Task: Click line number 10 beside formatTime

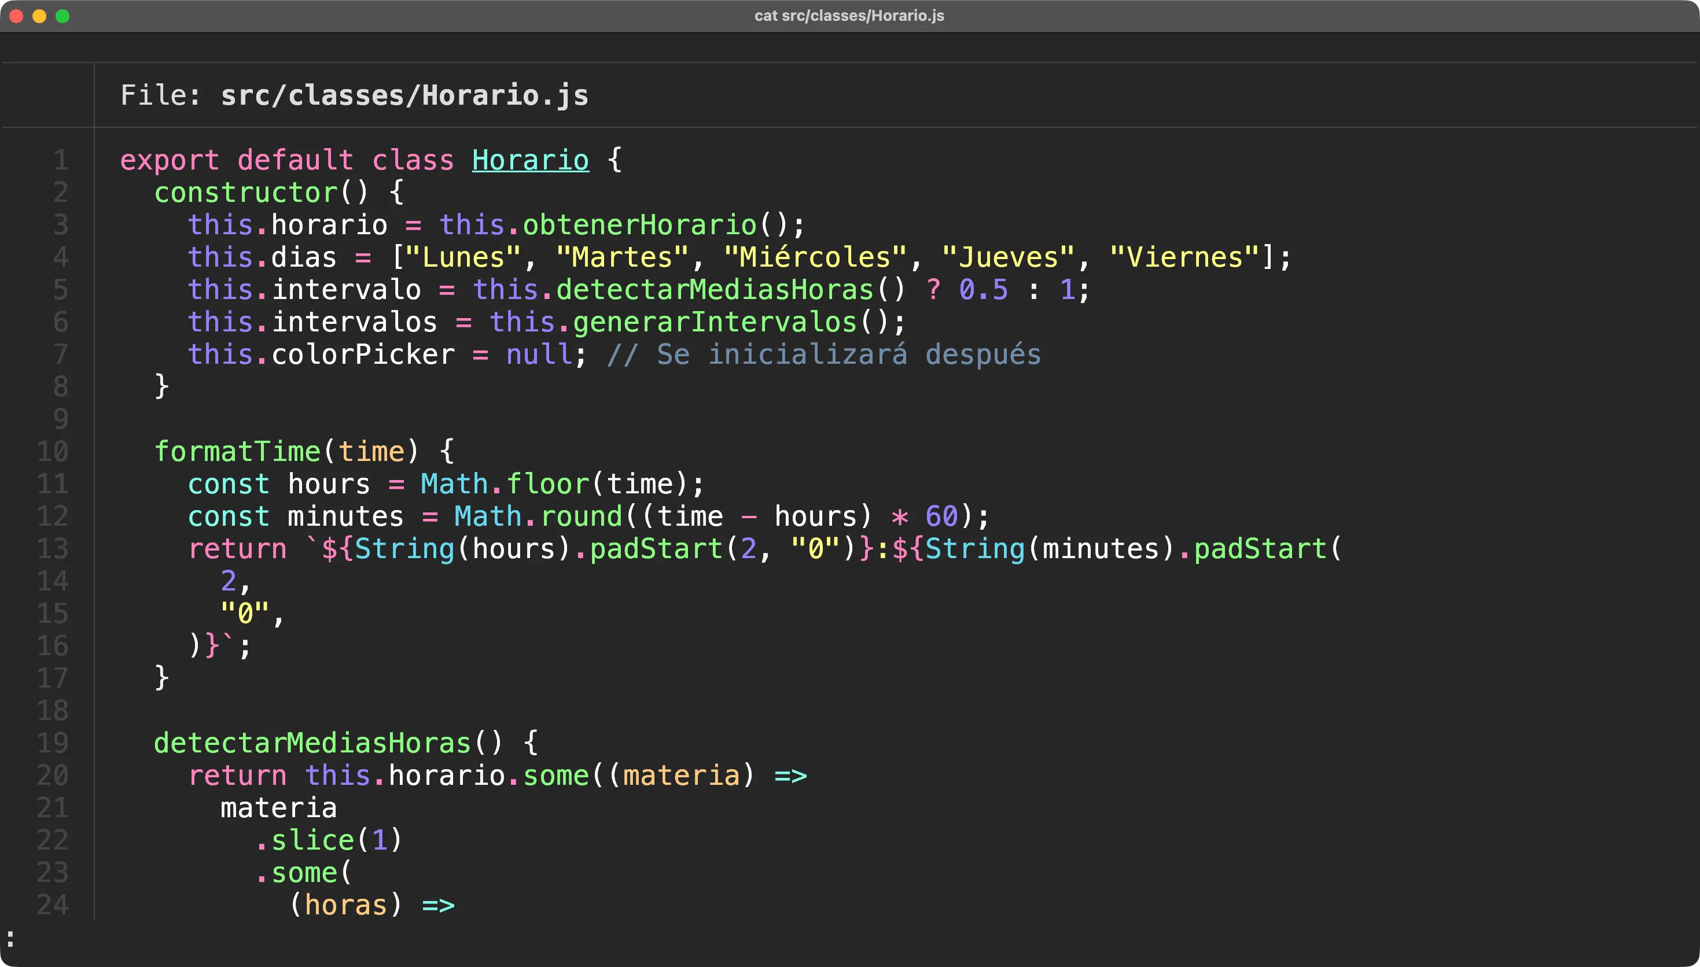Action: [52, 452]
